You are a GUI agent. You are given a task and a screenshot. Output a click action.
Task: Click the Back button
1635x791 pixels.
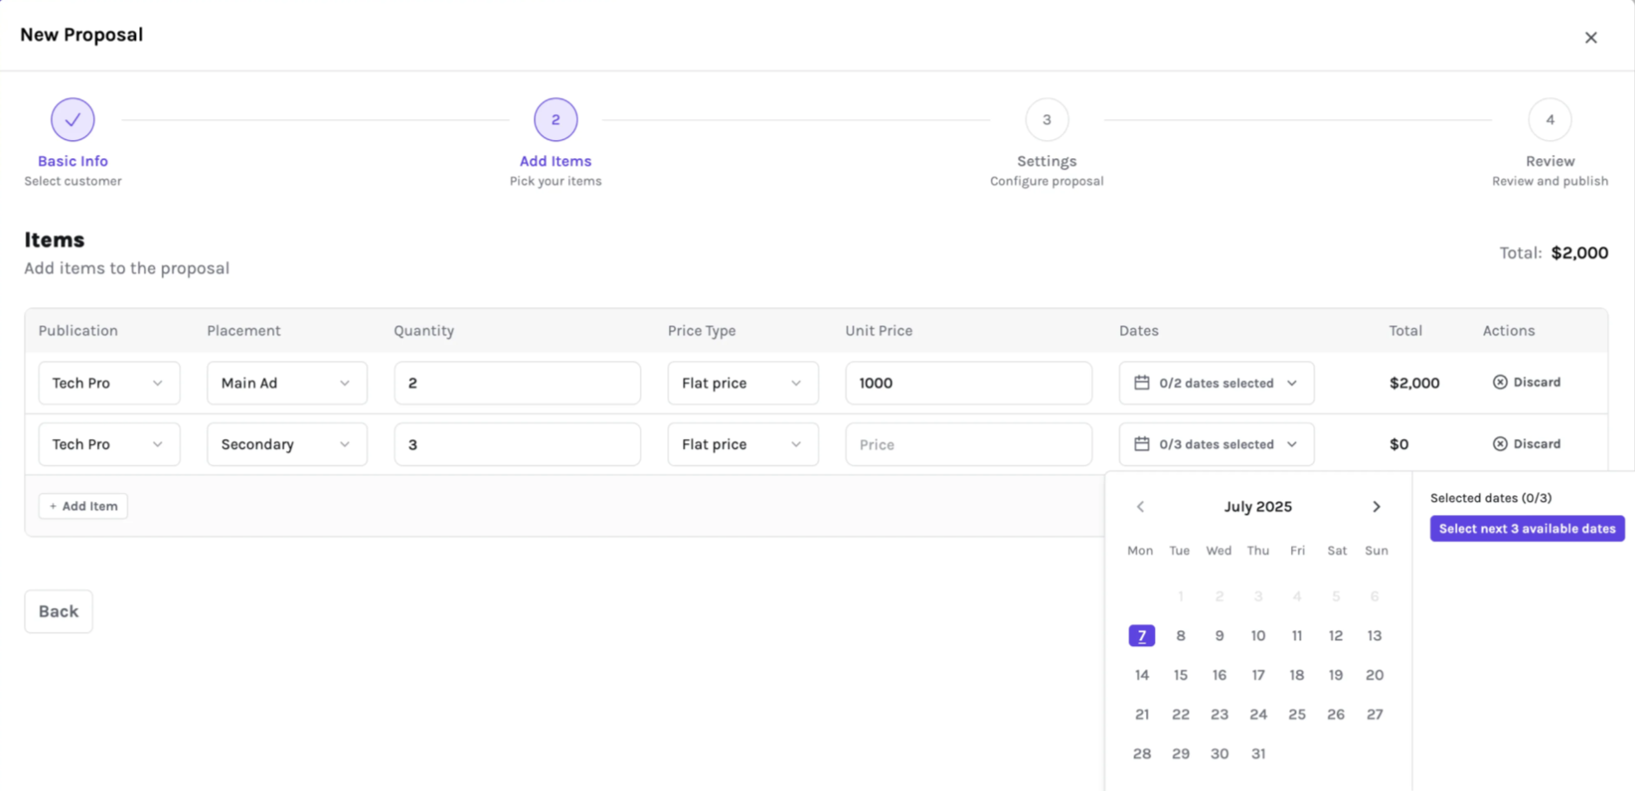click(58, 611)
